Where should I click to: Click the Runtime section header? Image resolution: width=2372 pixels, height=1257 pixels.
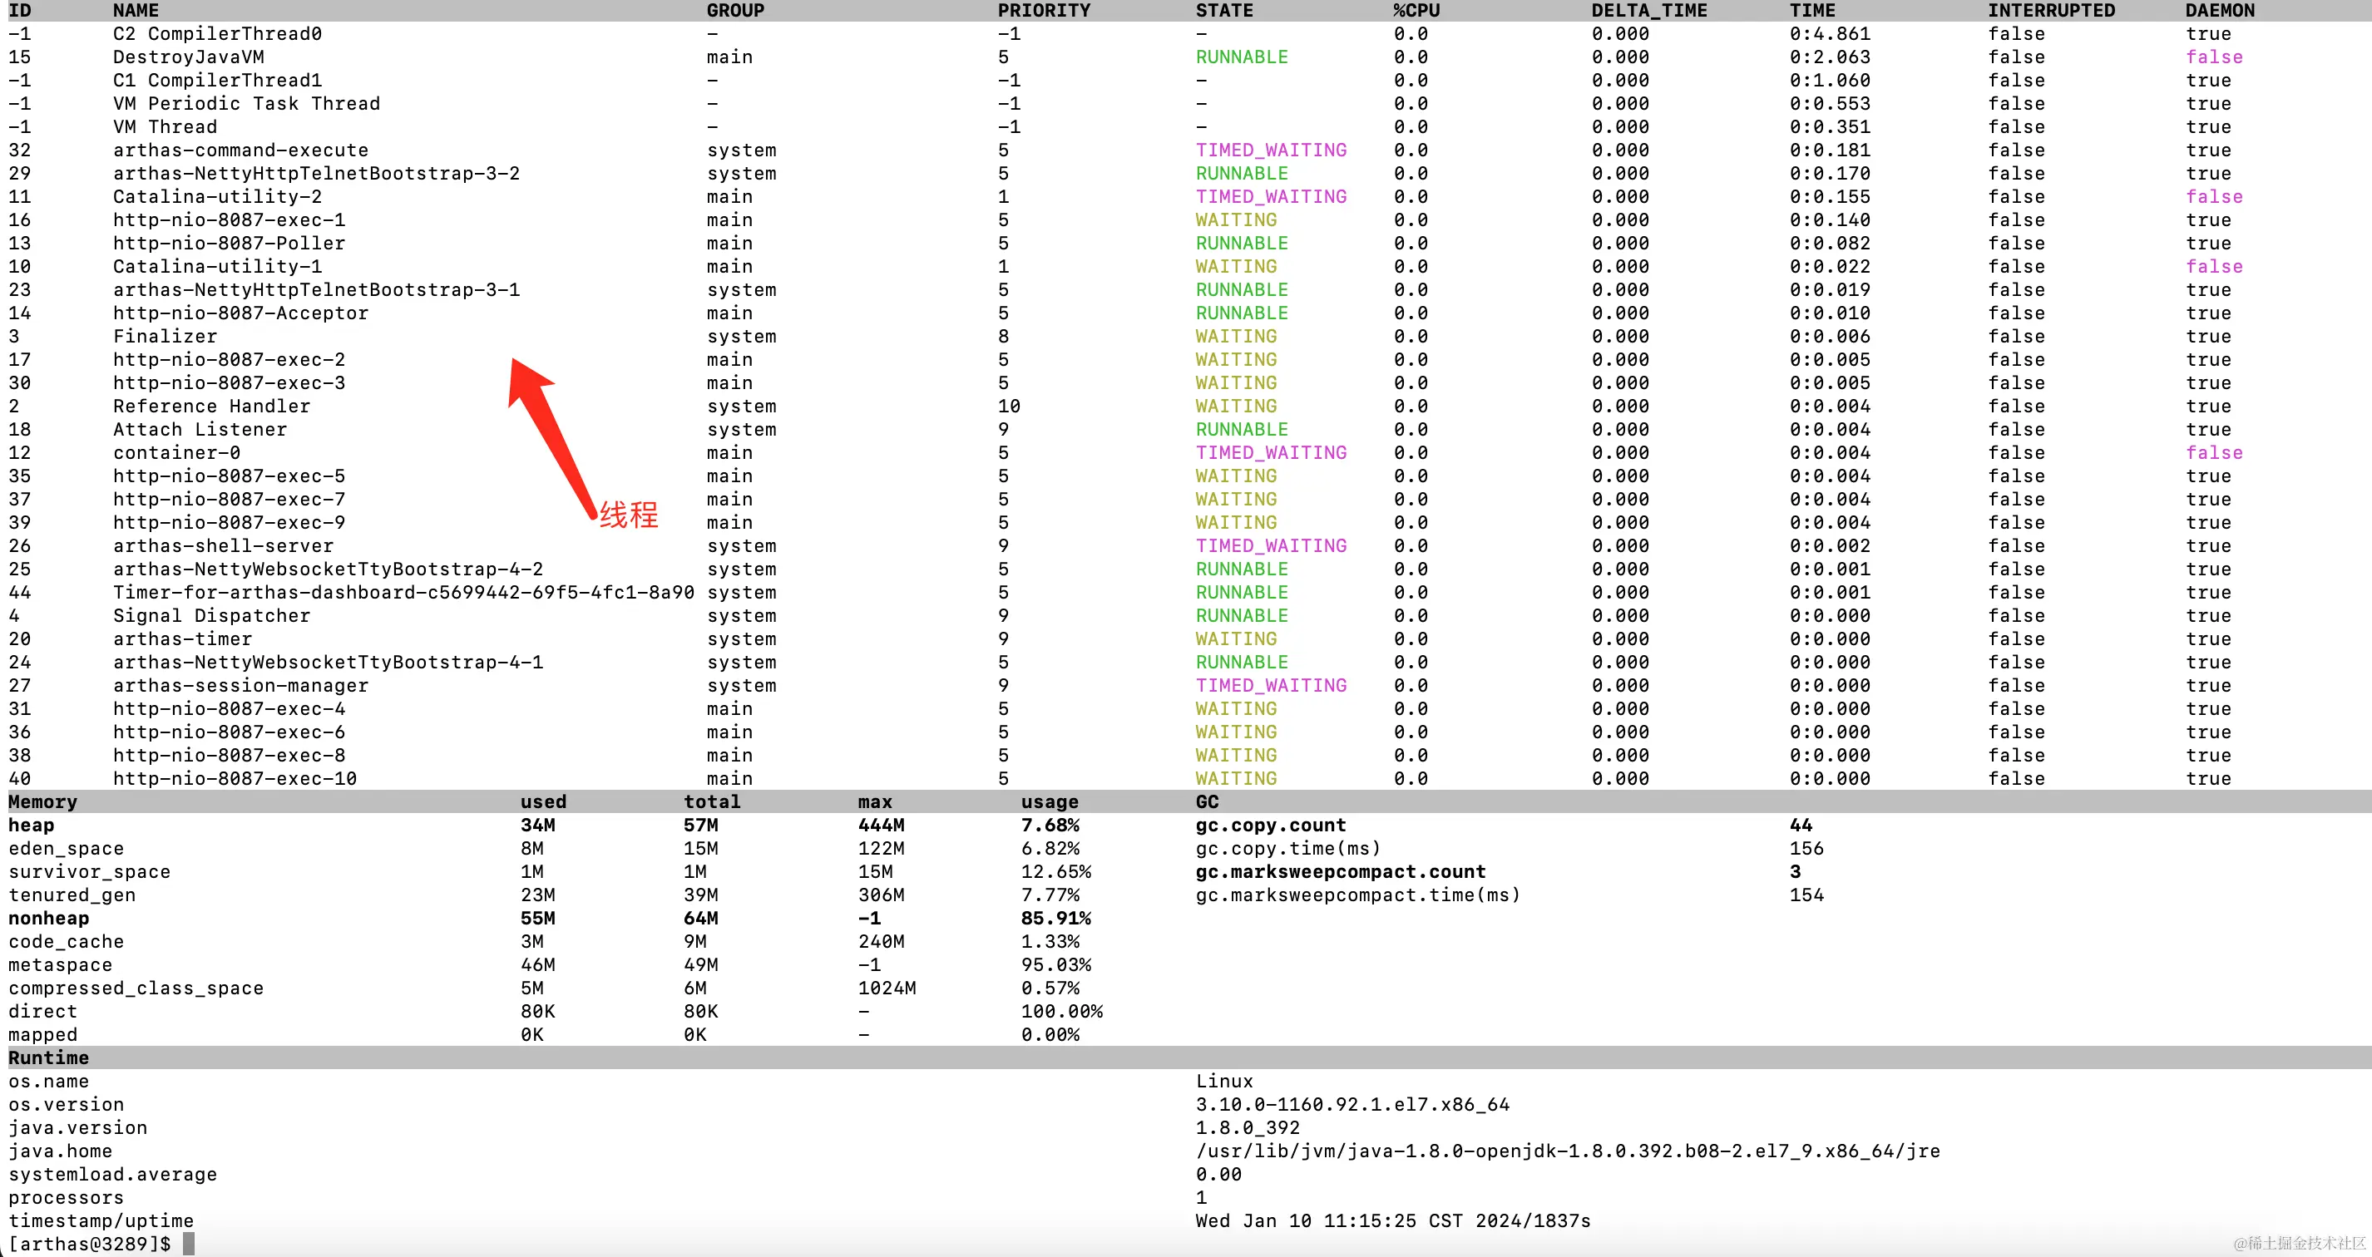(x=49, y=1058)
